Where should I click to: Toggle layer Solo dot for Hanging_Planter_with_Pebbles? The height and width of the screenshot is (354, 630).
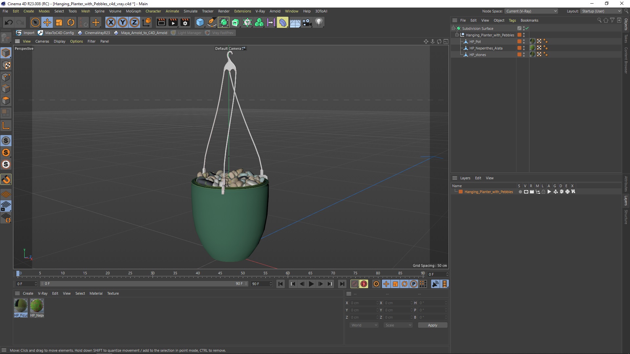520,192
